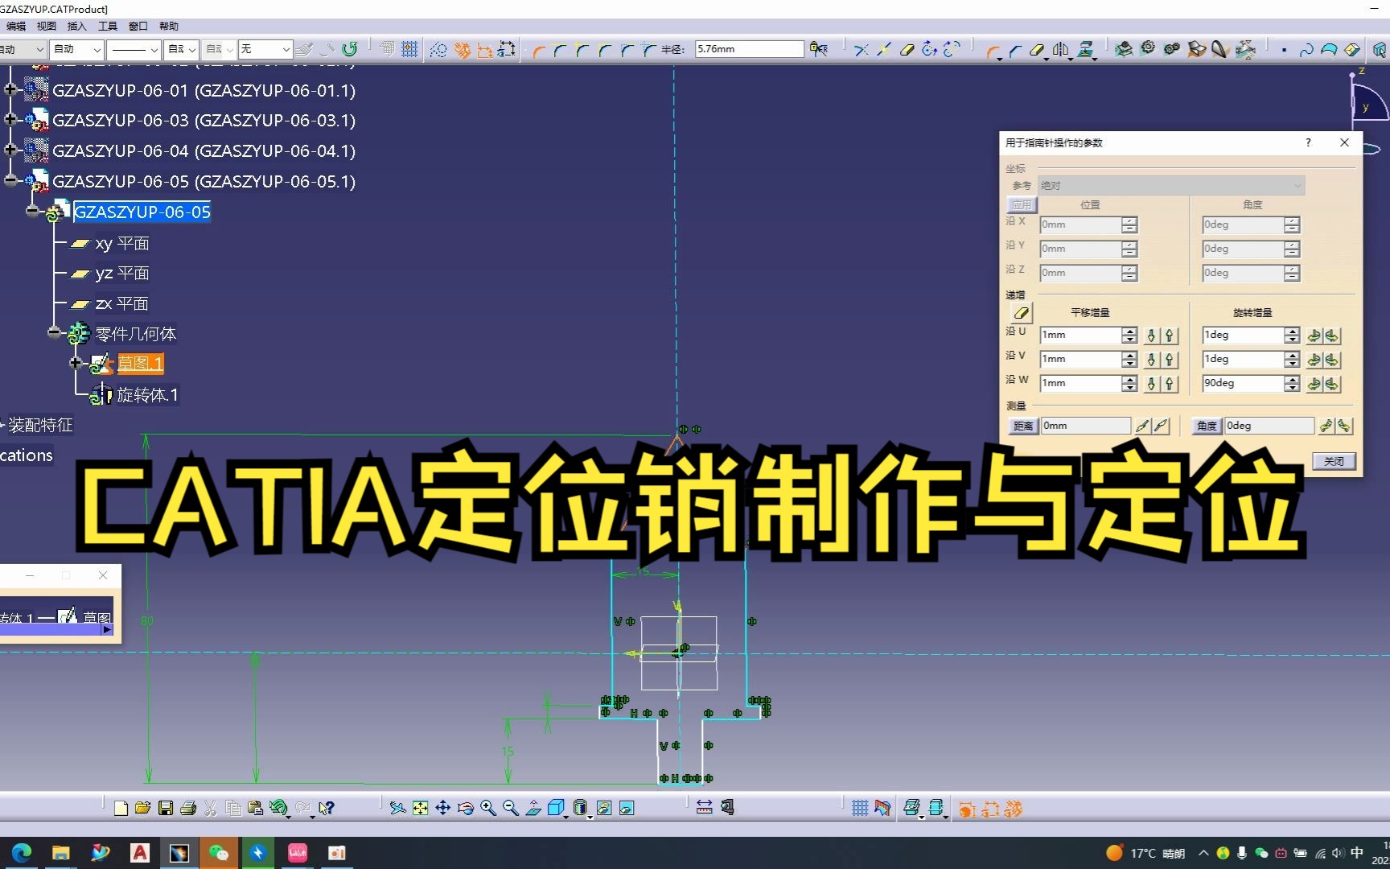Click the 距离 button in dialog
This screenshot has height=869, width=1390.
pos(1022,426)
